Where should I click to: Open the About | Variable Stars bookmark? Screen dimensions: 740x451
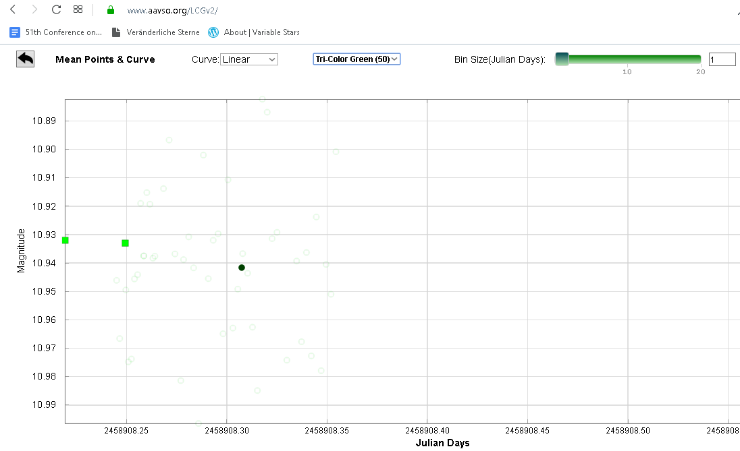(x=254, y=32)
